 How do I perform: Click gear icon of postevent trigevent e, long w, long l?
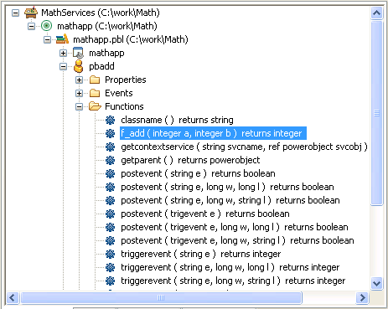point(111,227)
